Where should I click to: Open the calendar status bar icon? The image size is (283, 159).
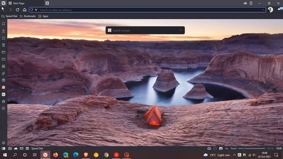pos(27,148)
